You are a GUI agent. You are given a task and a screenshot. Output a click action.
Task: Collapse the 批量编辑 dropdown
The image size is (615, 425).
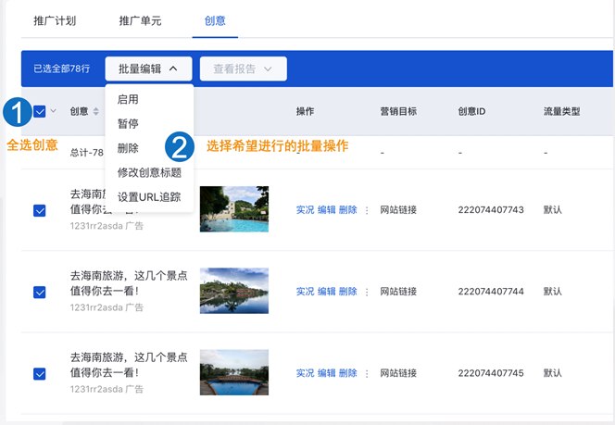coord(148,69)
